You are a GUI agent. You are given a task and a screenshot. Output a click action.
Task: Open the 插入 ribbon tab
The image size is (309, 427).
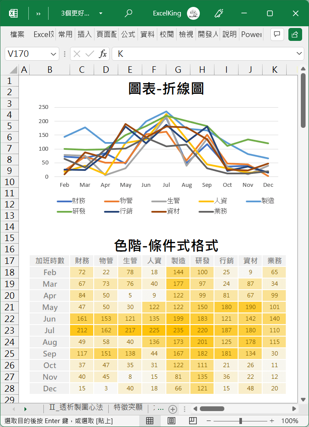(x=85, y=34)
